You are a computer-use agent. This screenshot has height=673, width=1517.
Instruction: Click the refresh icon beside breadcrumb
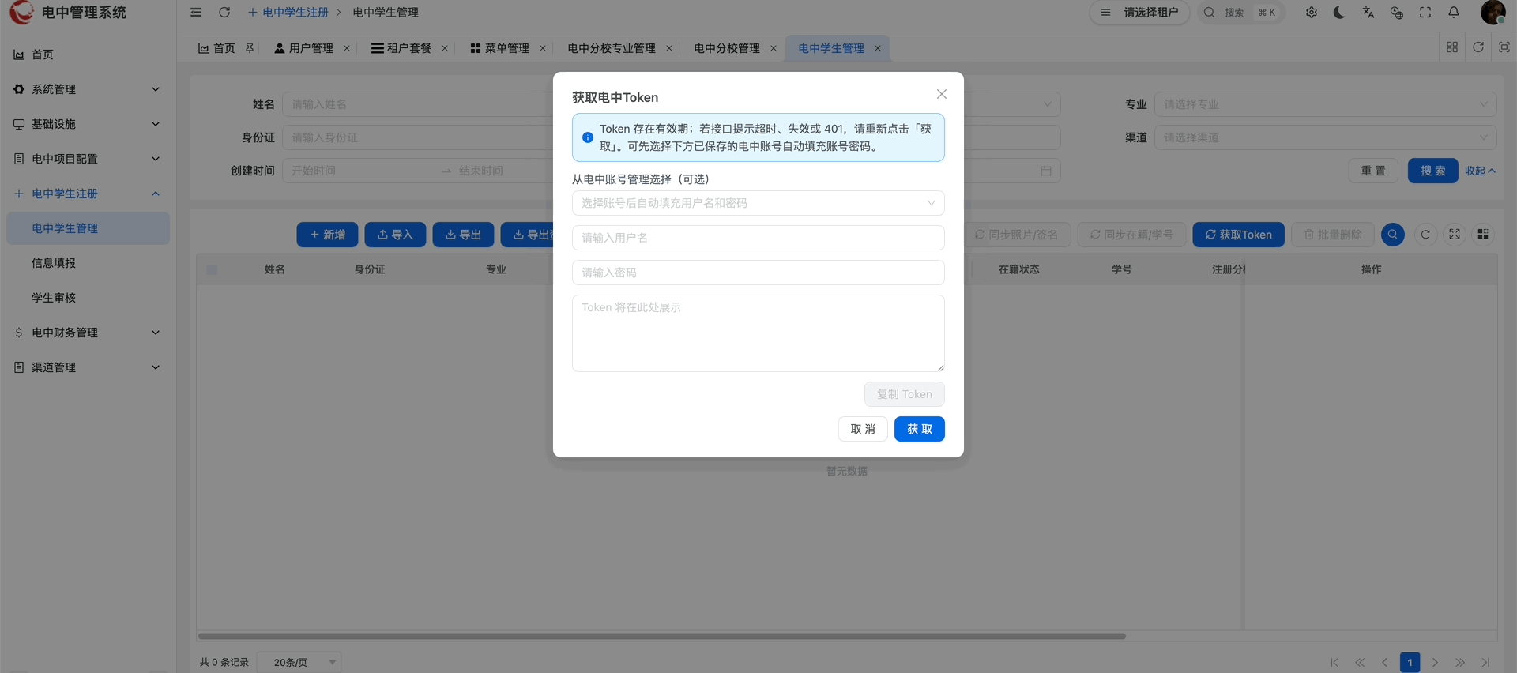[224, 13]
